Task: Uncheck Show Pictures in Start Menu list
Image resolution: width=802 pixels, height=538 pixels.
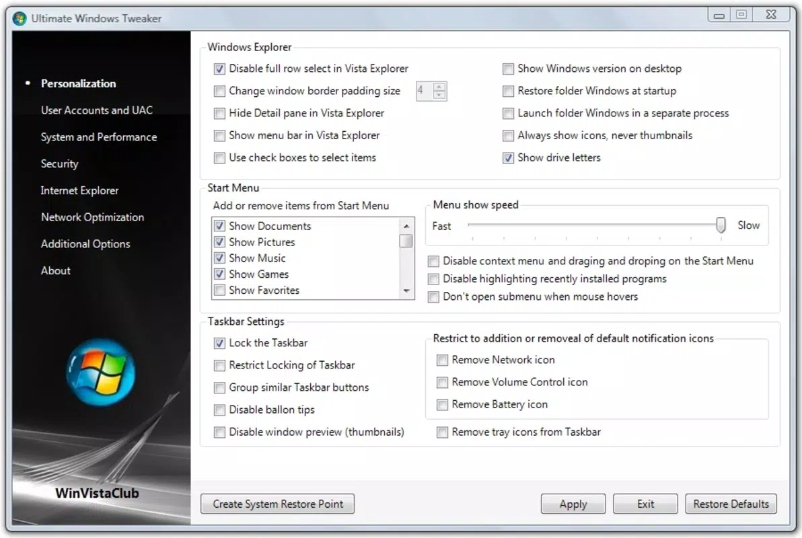Action: (x=219, y=242)
